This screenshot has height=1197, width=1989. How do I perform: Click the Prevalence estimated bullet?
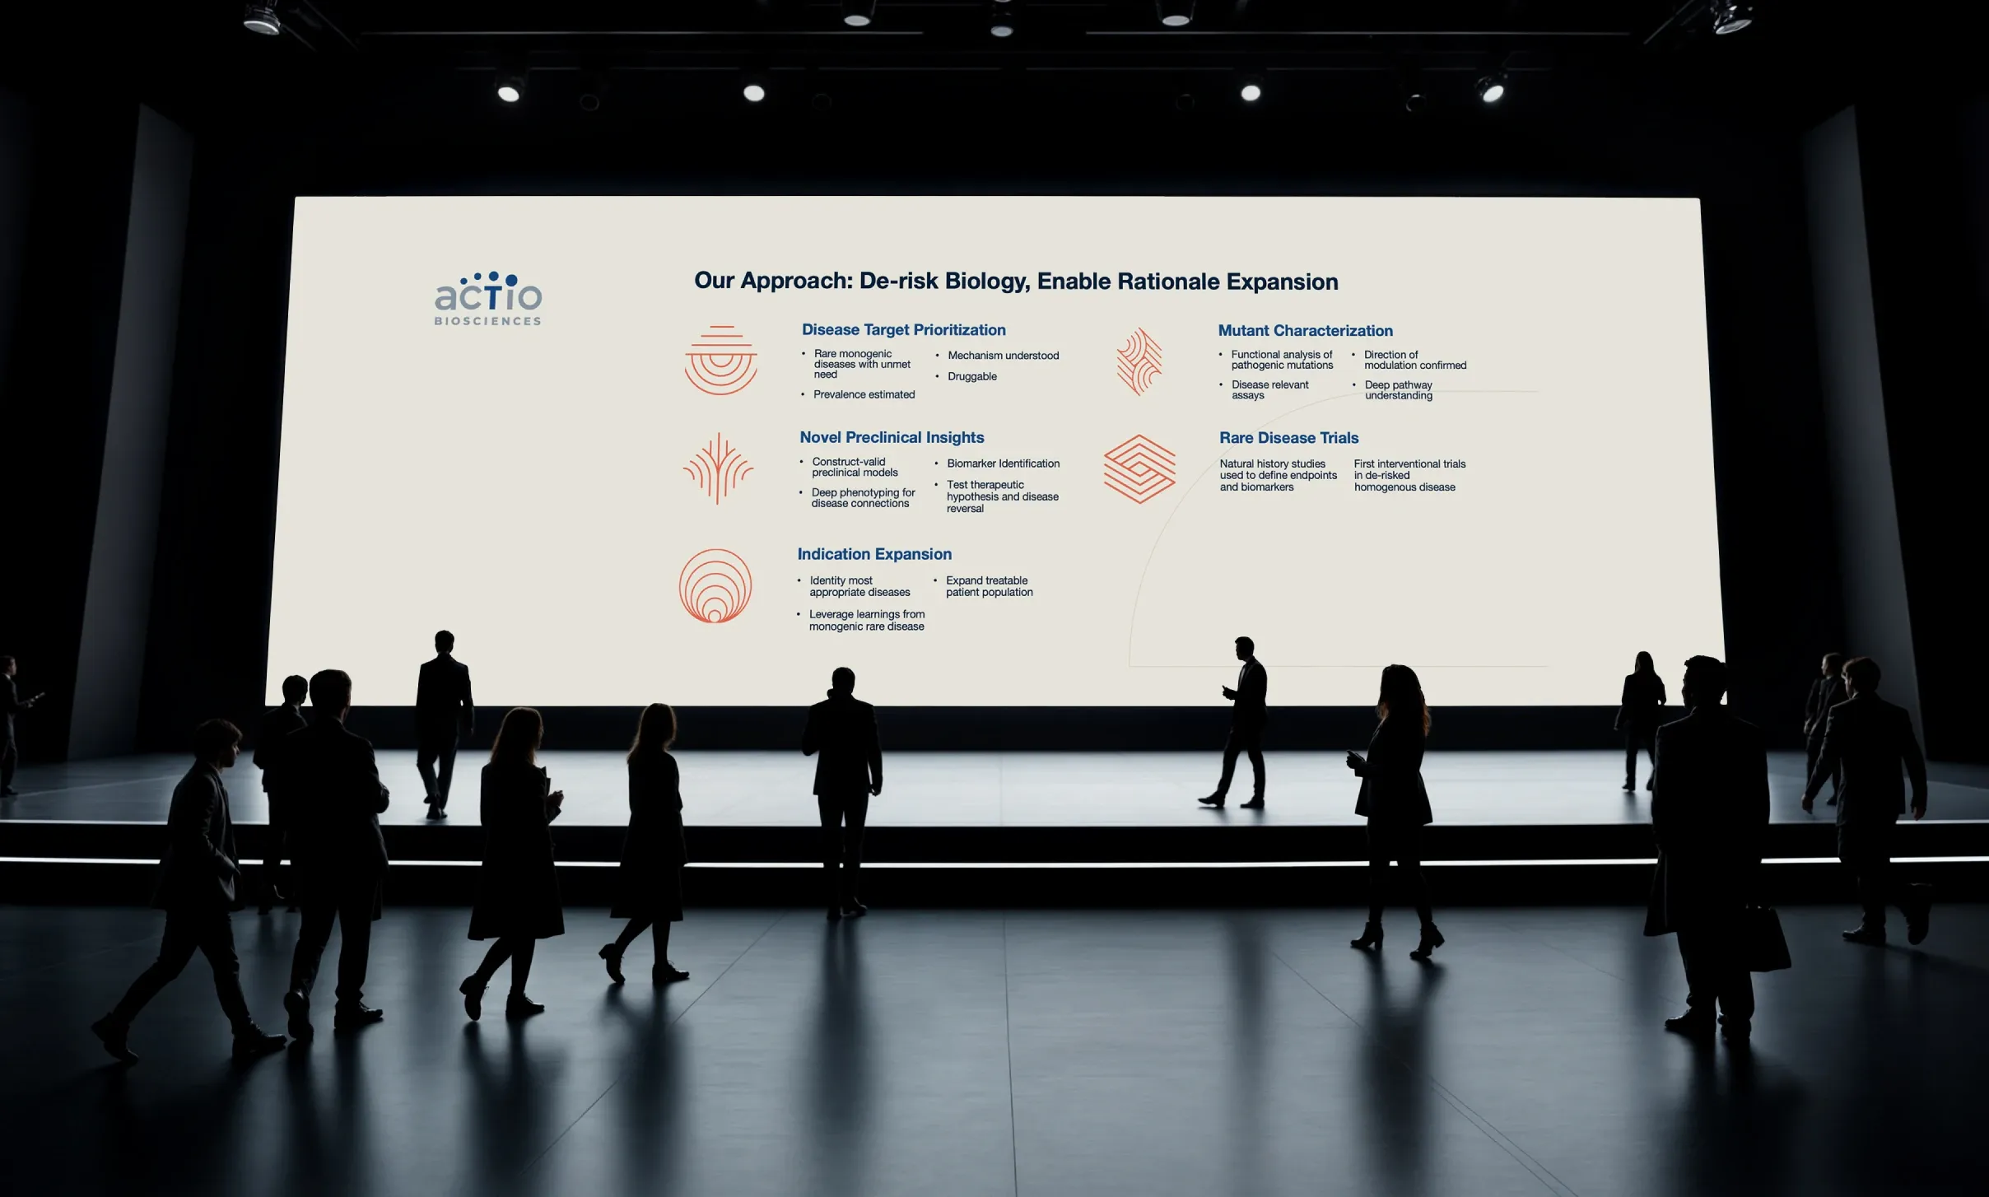coord(864,395)
